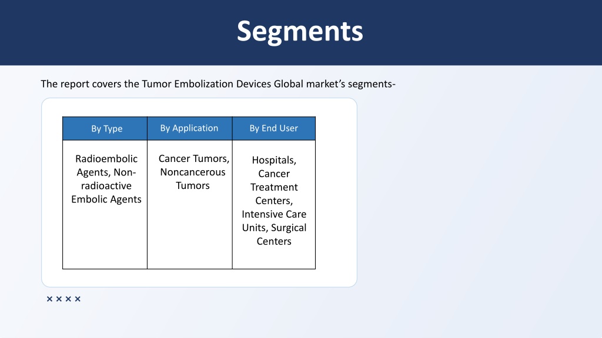Image resolution: width=602 pixels, height=338 pixels.
Task: Click the By End User column header
Action: click(274, 129)
